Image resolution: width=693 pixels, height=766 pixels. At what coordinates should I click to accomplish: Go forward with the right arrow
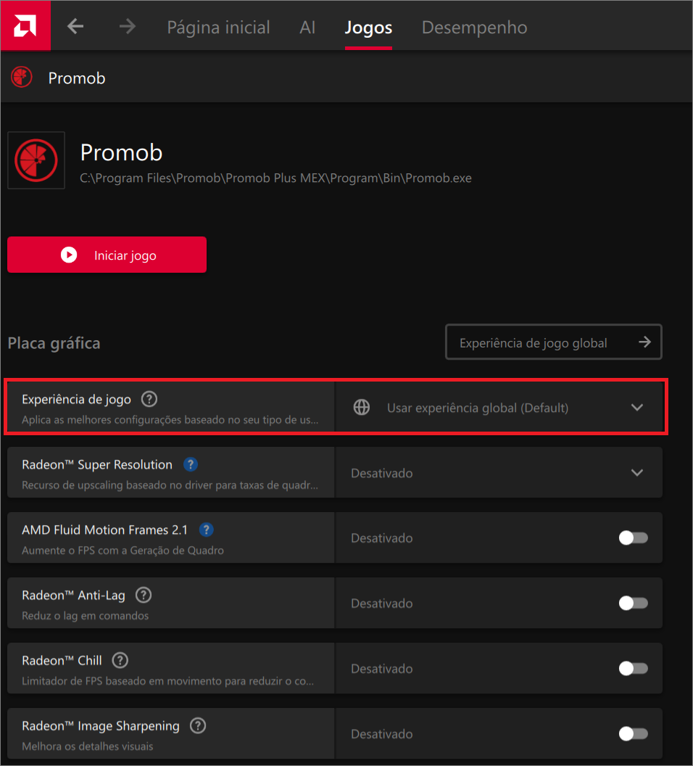[x=128, y=26]
